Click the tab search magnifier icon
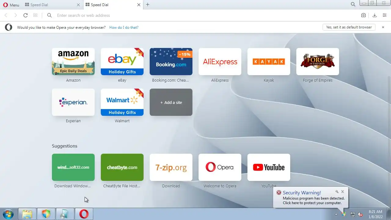The image size is (391, 220). (353, 5)
